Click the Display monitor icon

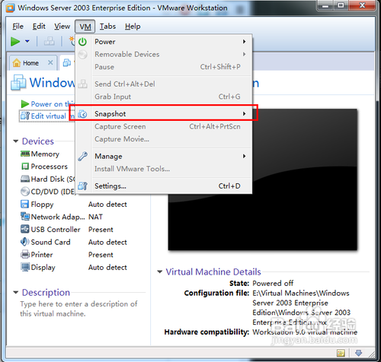pyautogui.click(x=25, y=267)
